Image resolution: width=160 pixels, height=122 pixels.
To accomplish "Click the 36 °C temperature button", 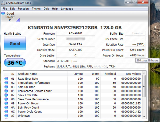I will click(x=15, y=62).
